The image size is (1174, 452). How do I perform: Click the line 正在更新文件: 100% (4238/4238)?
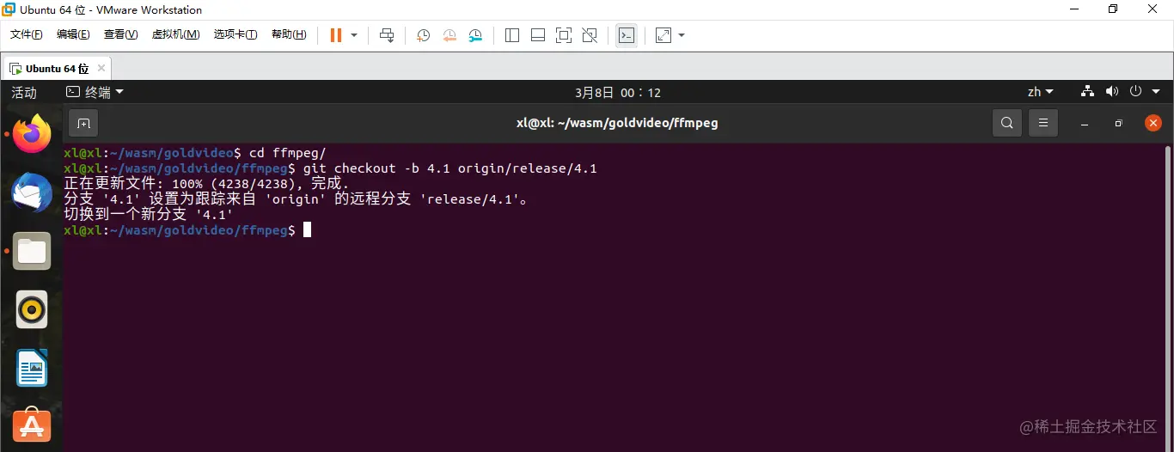[x=206, y=184]
